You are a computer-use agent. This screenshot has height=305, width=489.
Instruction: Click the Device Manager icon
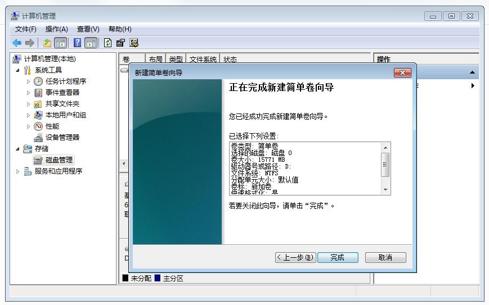tap(38, 138)
